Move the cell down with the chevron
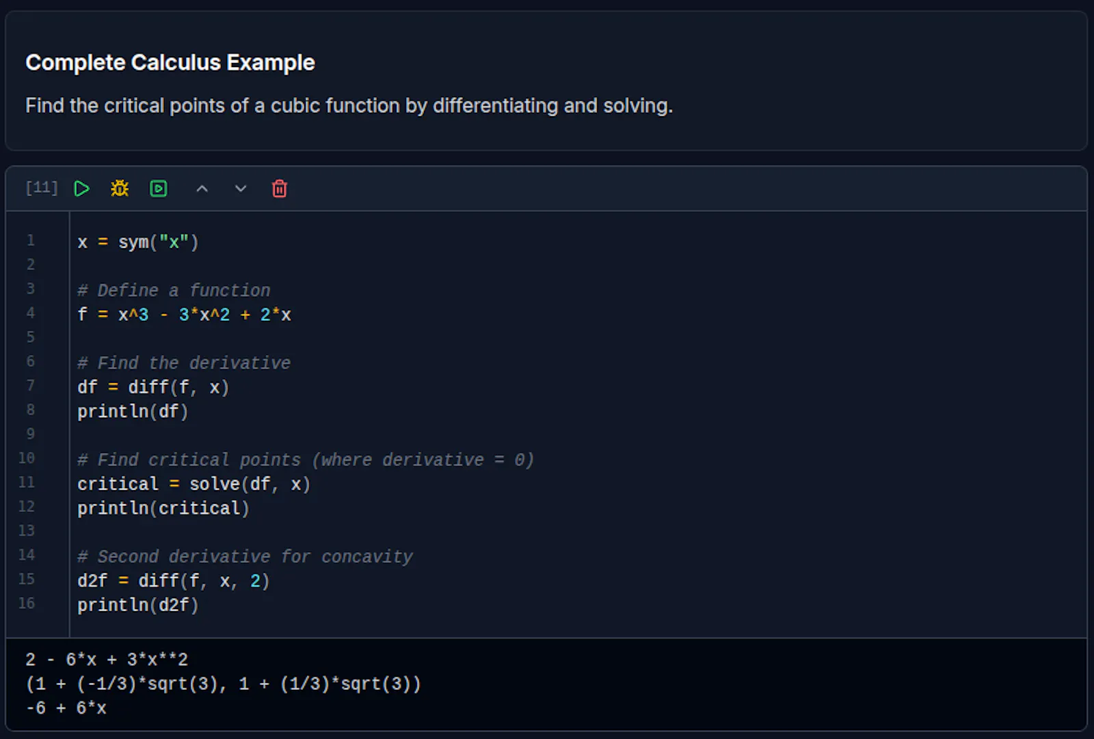Image resolution: width=1094 pixels, height=739 pixels. tap(241, 189)
